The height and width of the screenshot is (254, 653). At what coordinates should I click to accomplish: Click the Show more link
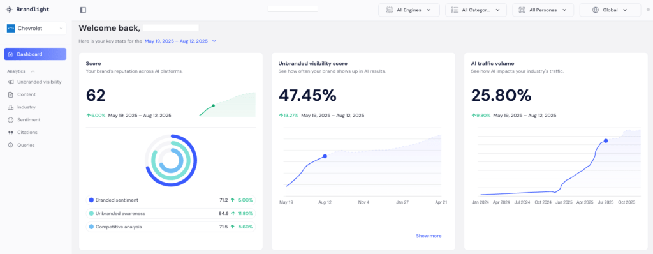coord(429,236)
